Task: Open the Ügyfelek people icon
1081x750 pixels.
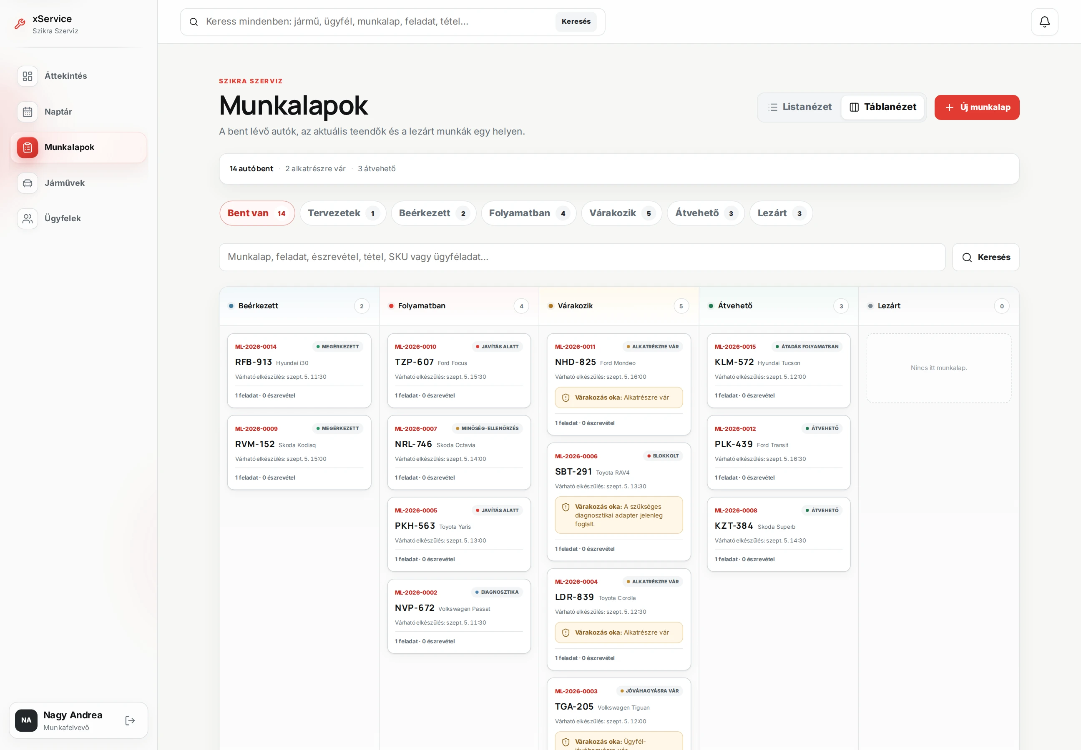Action: [27, 218]
